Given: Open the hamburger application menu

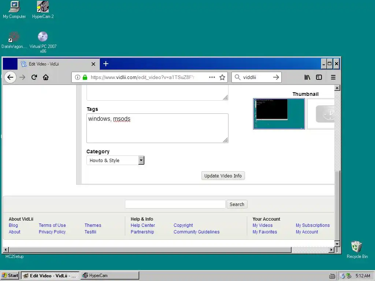Looking at the screenshot, I should 333,77.
